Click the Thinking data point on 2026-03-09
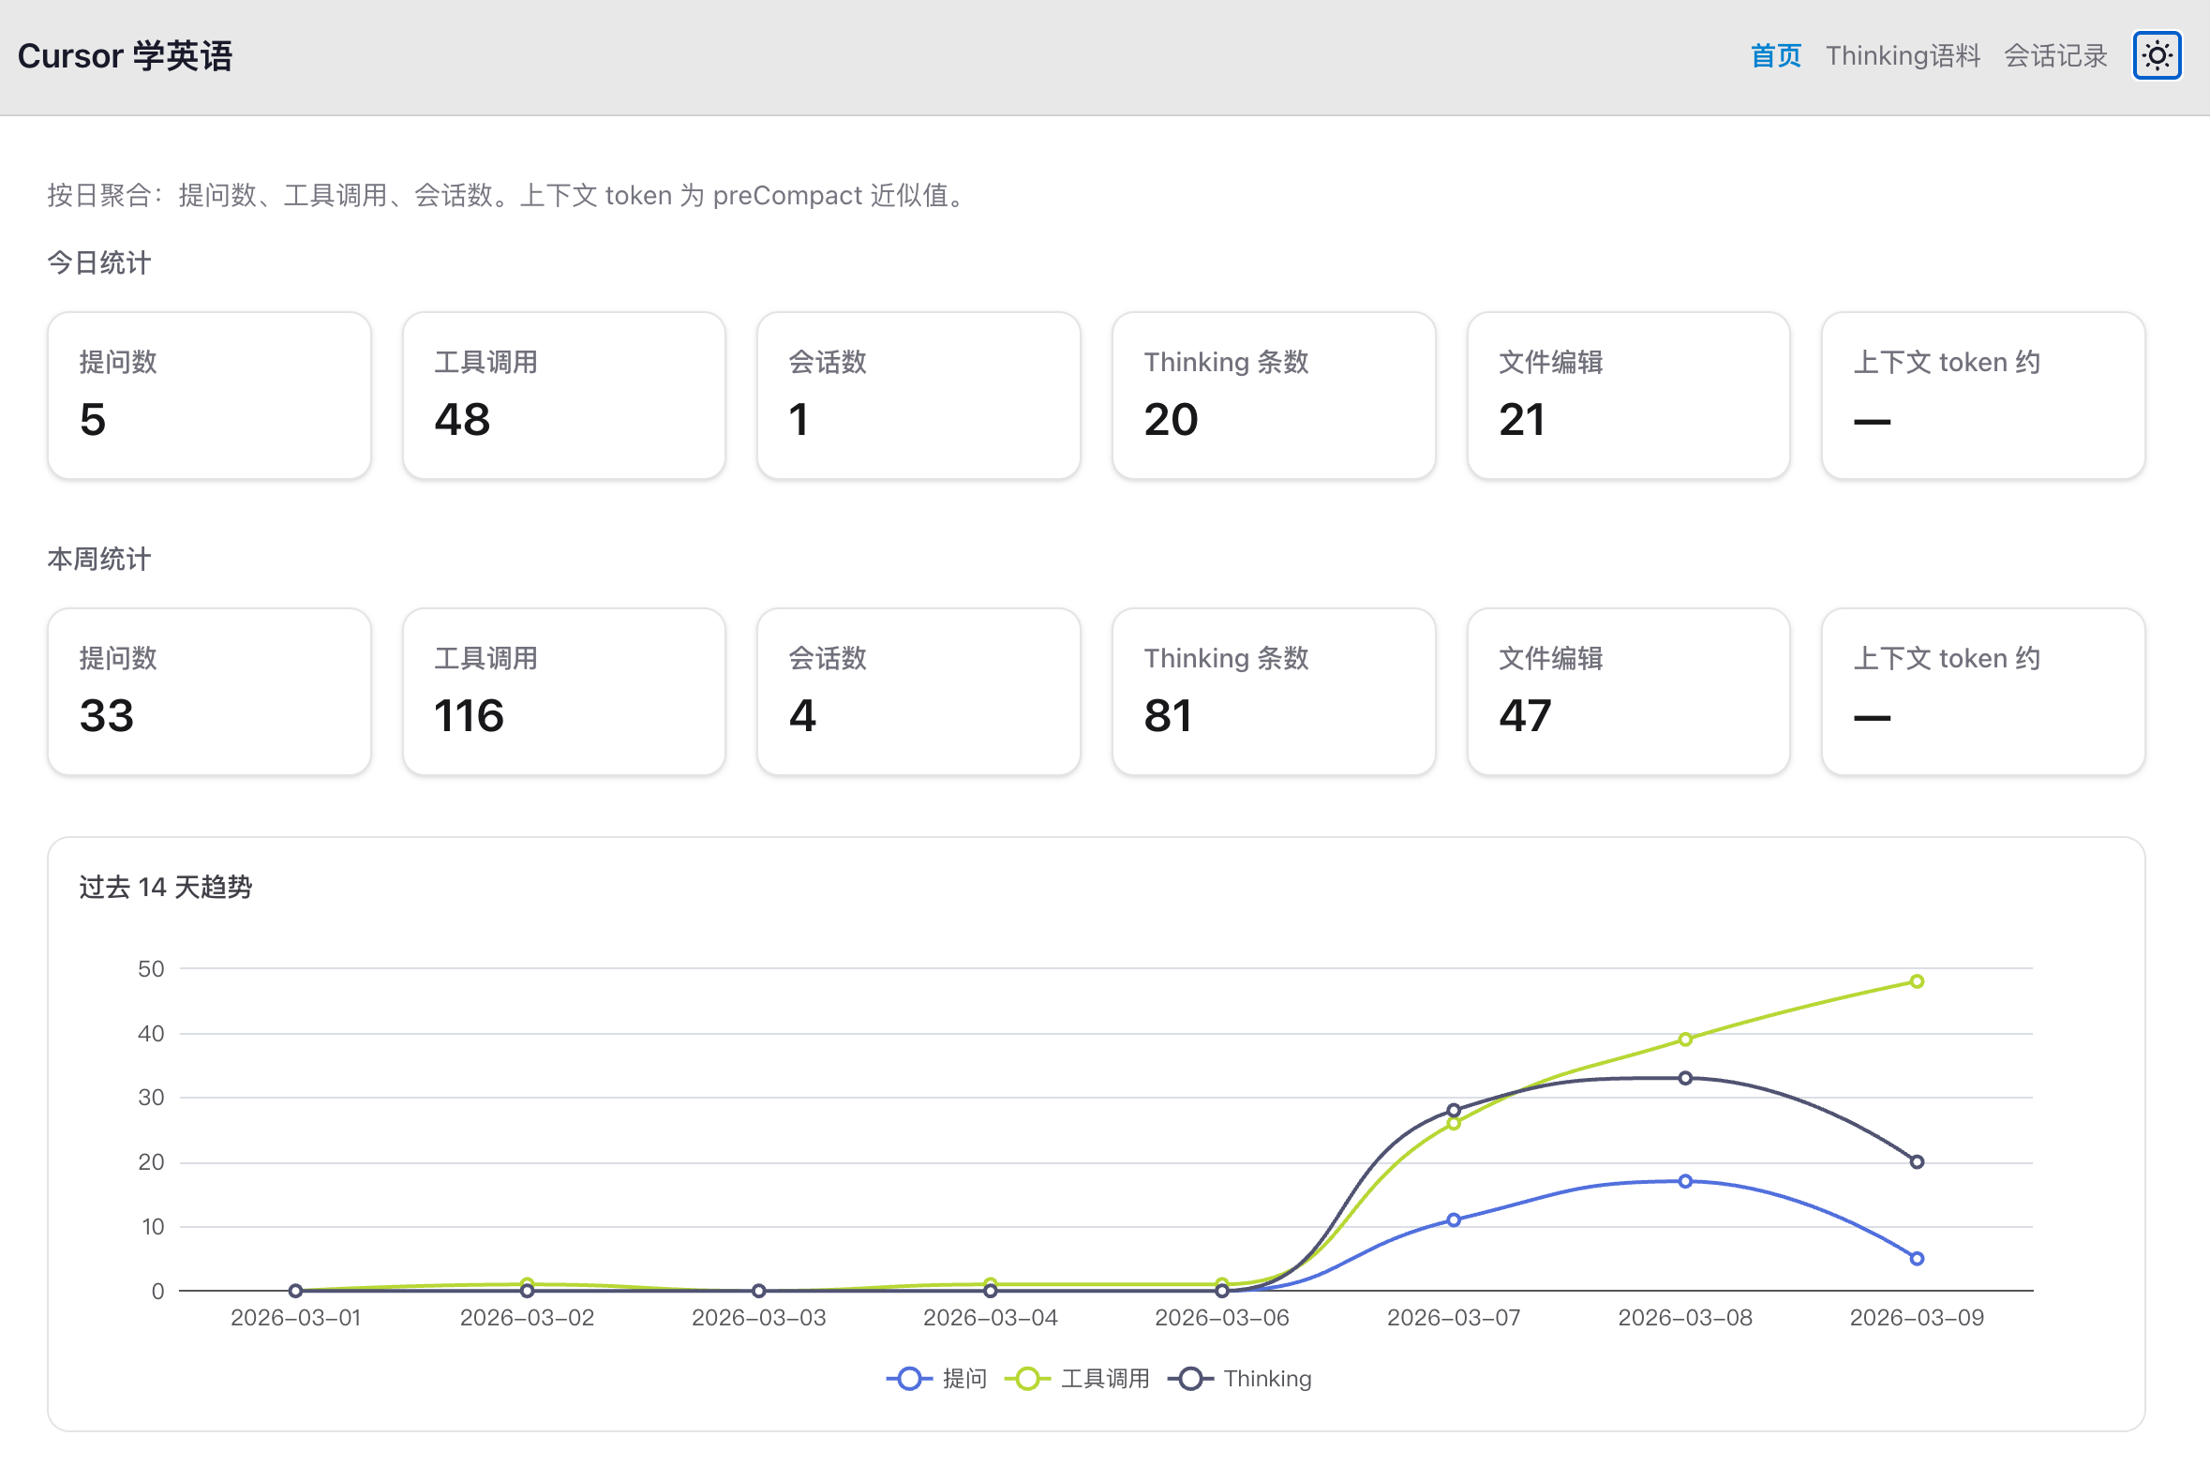 [x=1917, y=1161]
